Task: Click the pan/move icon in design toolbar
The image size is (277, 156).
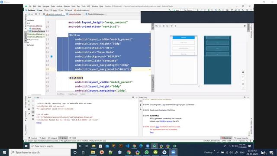Action: [x=171, y=26]
